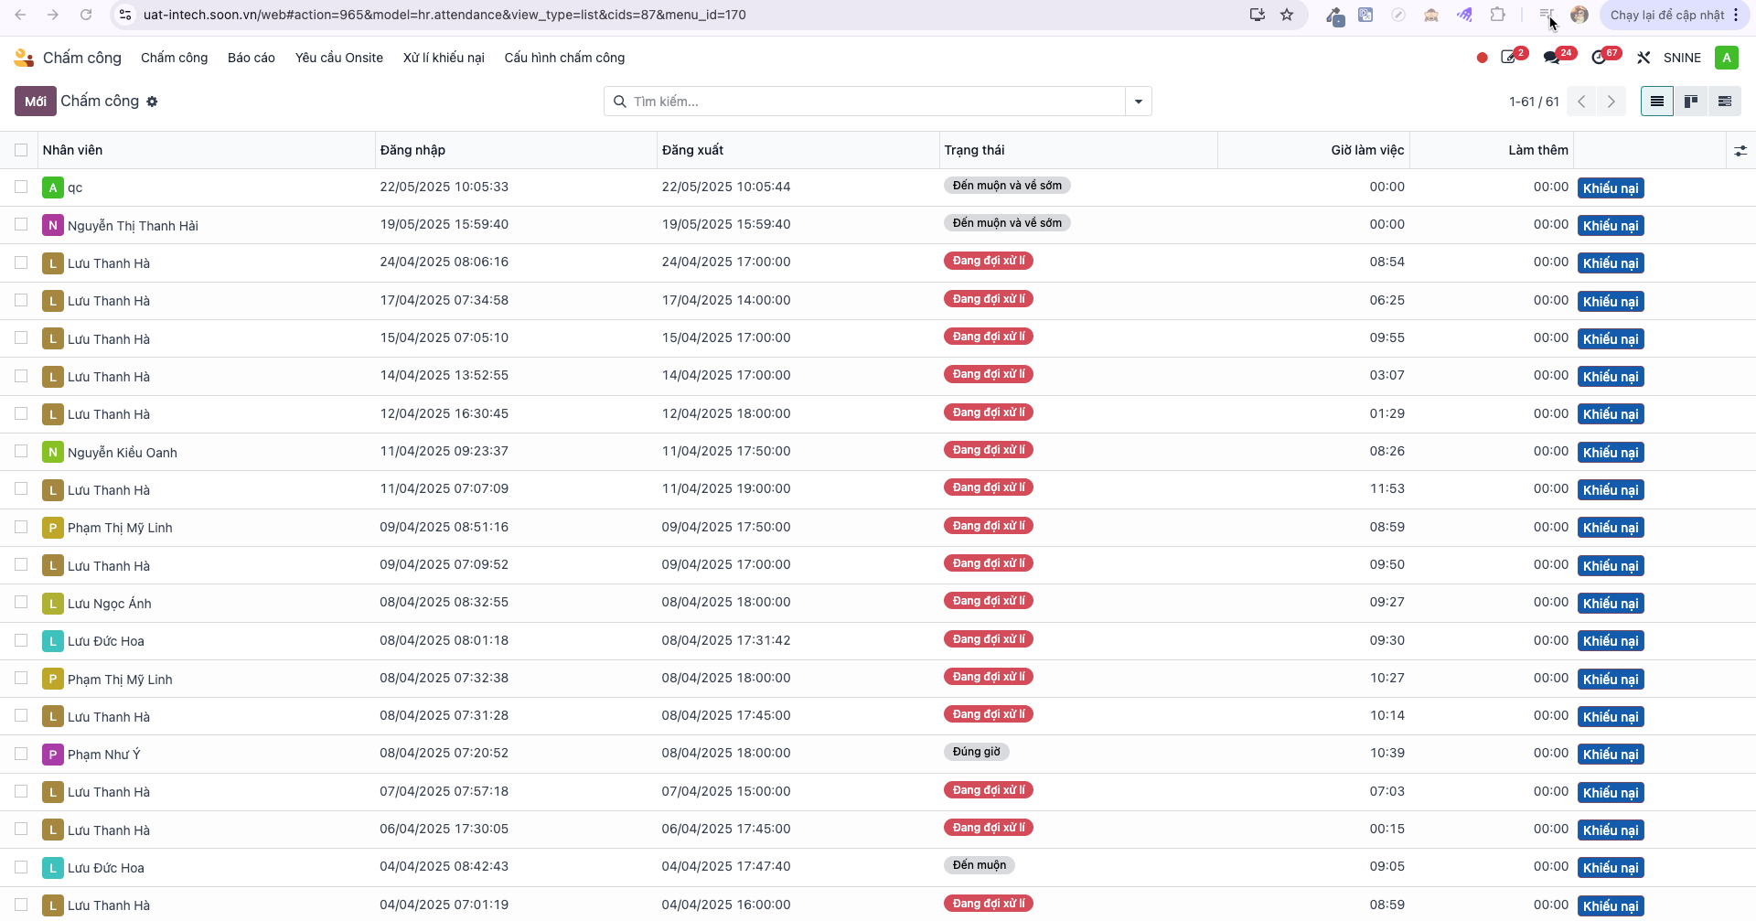Open the SNINE company switcher
This screenshot has height=921, width=1756.
point(1682,58)
